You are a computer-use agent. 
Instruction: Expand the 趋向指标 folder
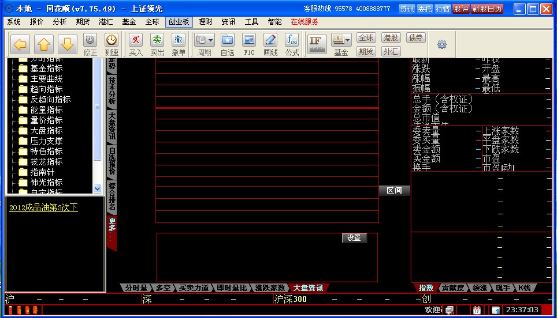(46, 89)
